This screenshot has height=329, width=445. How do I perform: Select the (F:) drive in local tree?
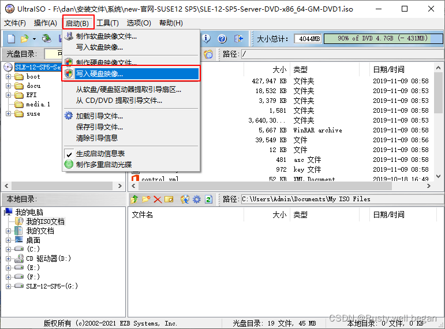[x=33, y=277]
